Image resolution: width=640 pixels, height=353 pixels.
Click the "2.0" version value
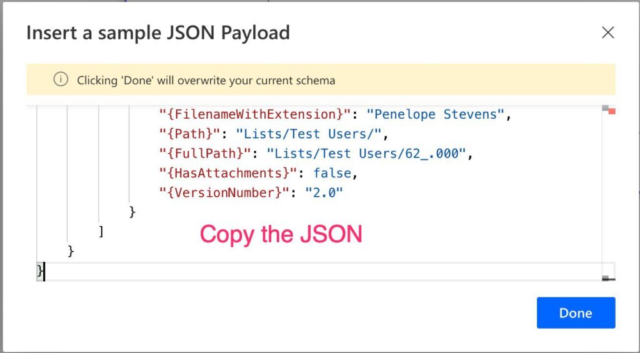pos(324,192)
